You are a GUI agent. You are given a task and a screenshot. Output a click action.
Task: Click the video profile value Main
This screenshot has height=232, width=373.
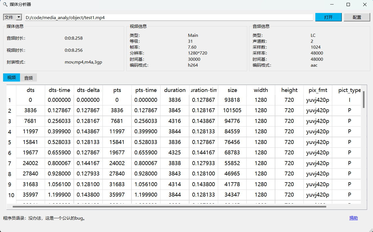pos(193,35)
